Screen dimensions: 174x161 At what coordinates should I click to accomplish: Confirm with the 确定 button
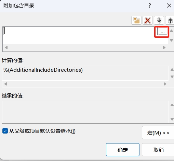tap(123, 150)
